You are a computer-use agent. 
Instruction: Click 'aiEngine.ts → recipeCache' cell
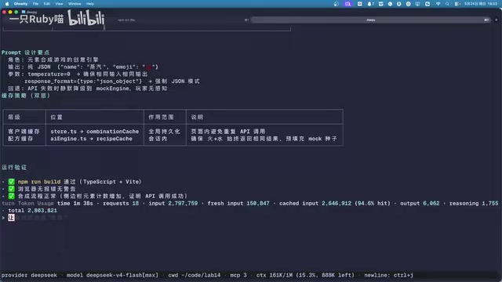[x=91, y=139]
